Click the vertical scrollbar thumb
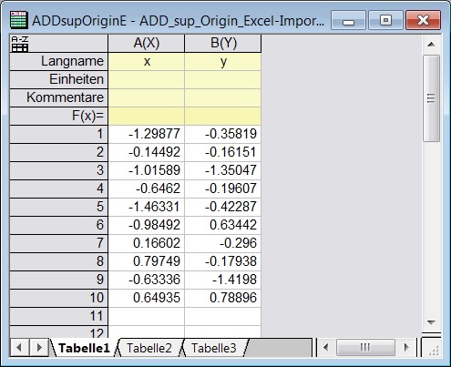 [431, 97]
